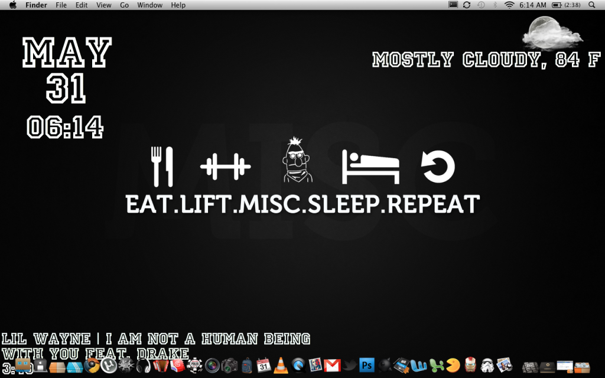This screenshot has height=378, width=605.
Task: Open the calendar dock icon showing 31
Action: tap(264, 365)
